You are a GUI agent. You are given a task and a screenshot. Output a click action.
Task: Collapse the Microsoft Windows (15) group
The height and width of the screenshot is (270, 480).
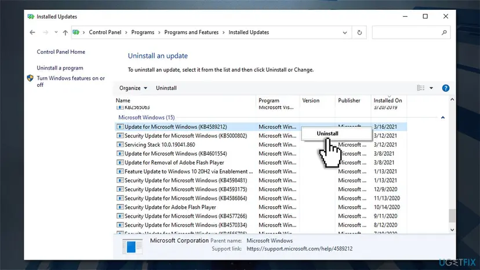tap(443, 118)
